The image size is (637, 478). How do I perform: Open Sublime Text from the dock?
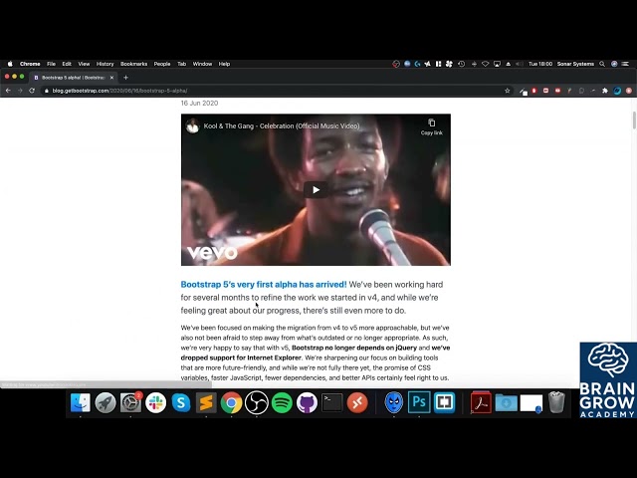pos(206,402)
